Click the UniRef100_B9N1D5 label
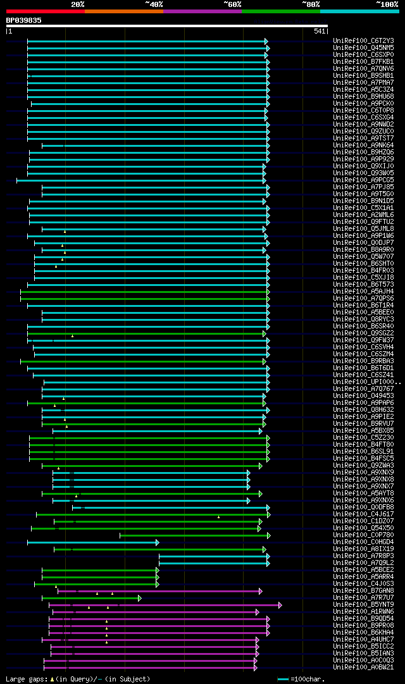Viewport: 405px width, 684px height. tap(363, 201)
